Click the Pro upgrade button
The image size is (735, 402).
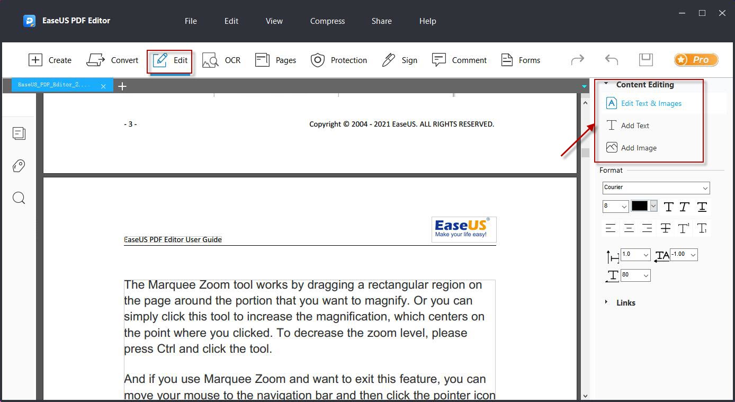(696, 60)
